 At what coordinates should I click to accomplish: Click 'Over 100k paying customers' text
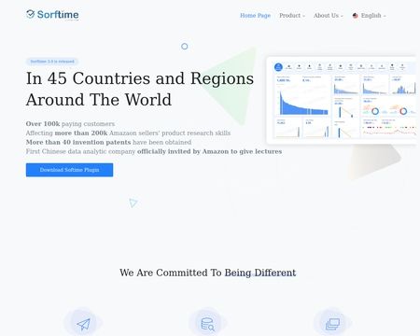70,124
